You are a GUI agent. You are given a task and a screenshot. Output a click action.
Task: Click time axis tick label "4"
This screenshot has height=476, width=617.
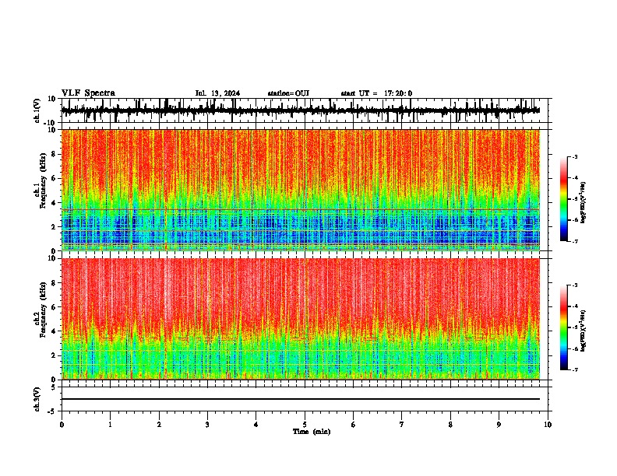point(256,425)
